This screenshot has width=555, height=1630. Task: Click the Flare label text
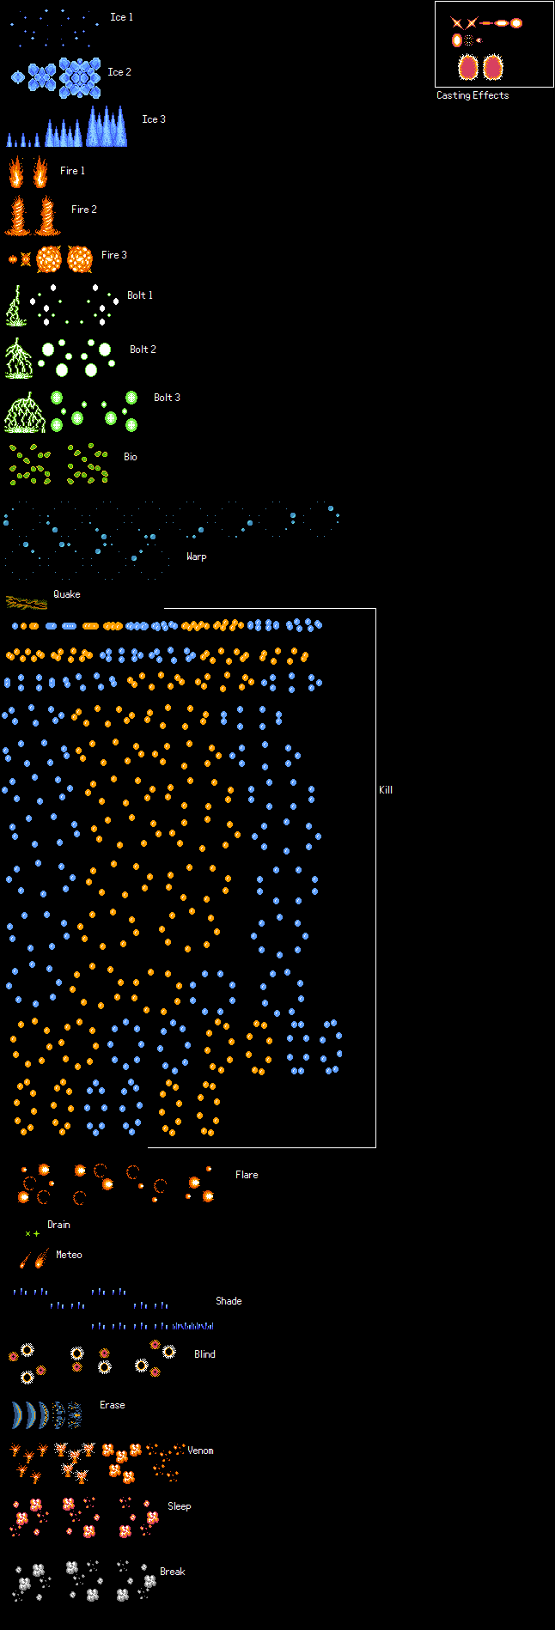[x=247, y=1175]
